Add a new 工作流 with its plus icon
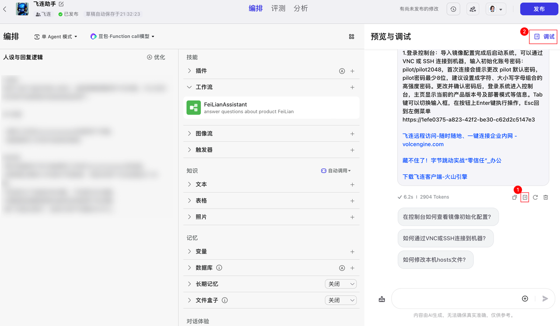Image resolution: width=560 pixels, height=326 pixels. 352,87
